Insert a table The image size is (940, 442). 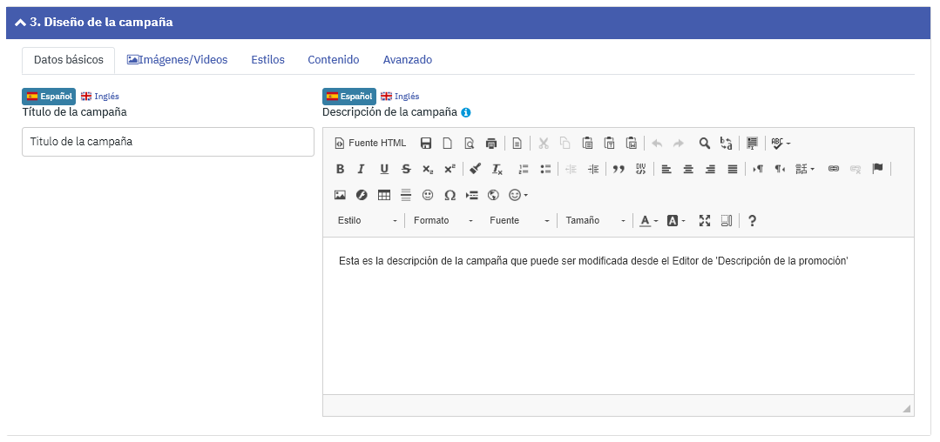click(x=383, y=195)
